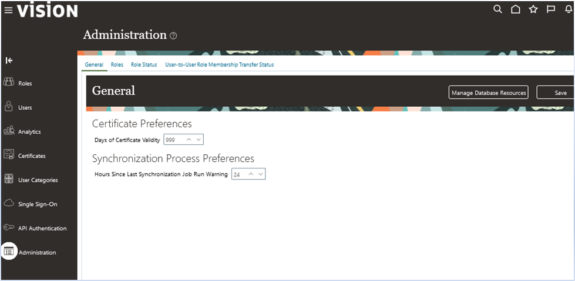Click the Vision logo
Viewport: 575px width, 281px height.
[x=48, y=11]
